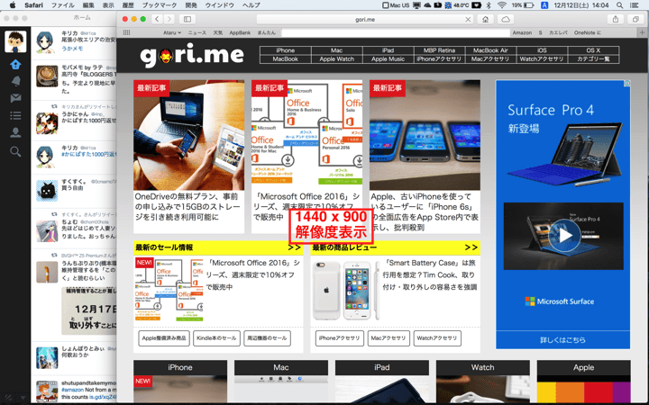Open the iPad category card
Image resolution: width=649 pixels, height=405 pixels.
[381, 382]
